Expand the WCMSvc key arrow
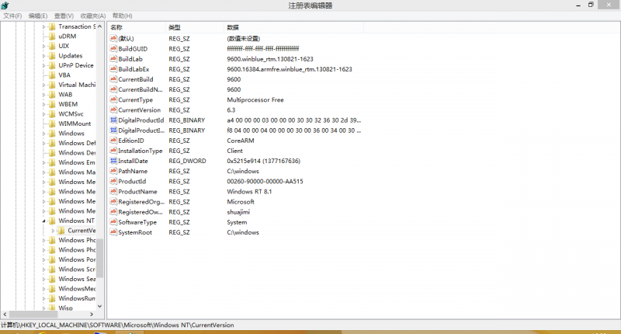 click(44, 114)
